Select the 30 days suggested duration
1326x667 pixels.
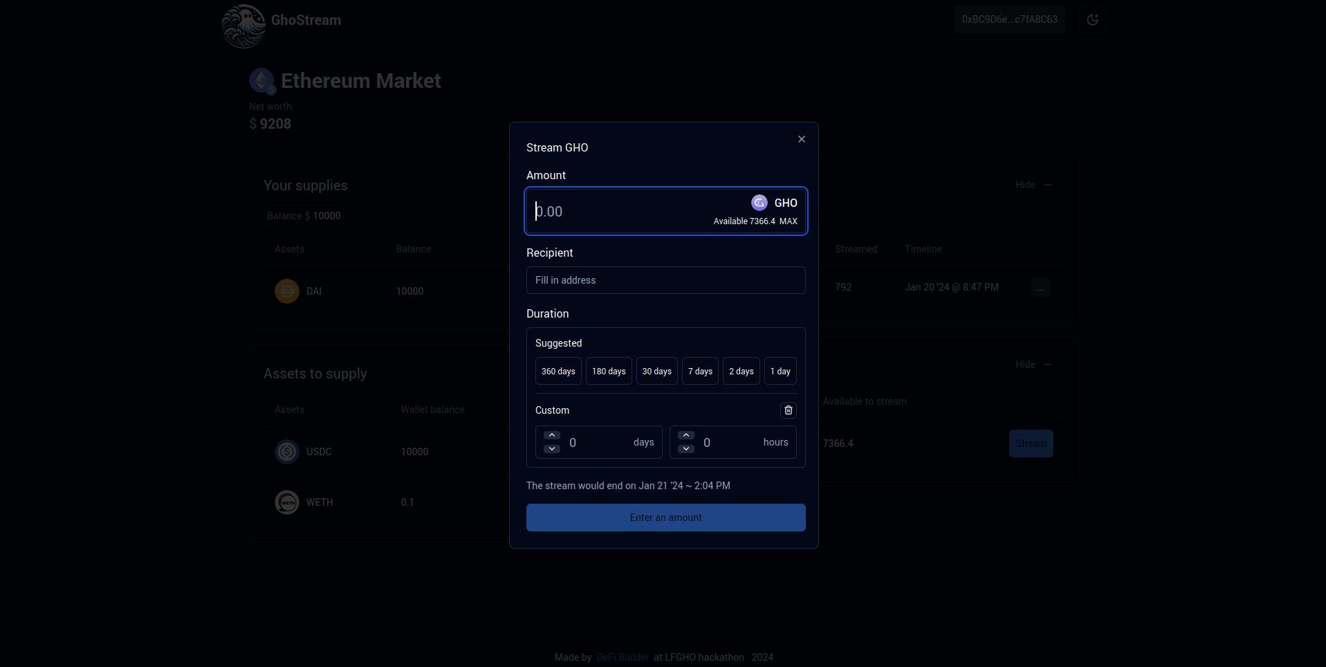tap(656, 372)
